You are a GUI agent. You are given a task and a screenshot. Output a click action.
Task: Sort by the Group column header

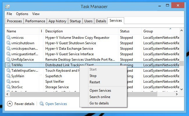[160, 31]
